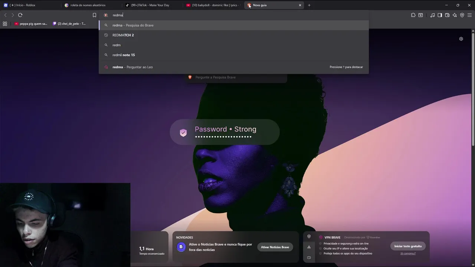Click the search engine icon in address bar
The width and height of the screenshot is (475, 267).
[x=106, y=15]
